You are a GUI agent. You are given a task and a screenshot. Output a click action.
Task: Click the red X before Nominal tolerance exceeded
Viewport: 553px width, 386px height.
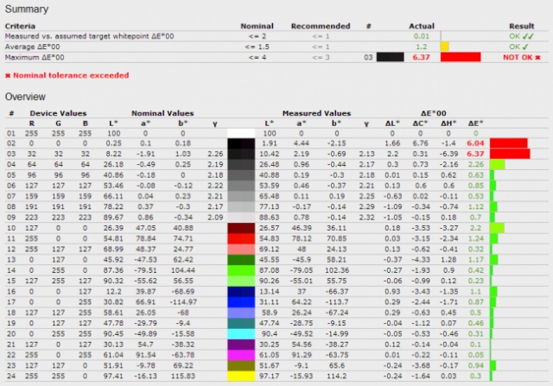8,75
